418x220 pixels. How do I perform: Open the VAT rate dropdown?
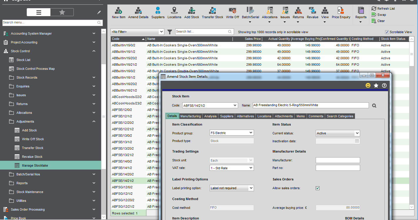[251, 168]
